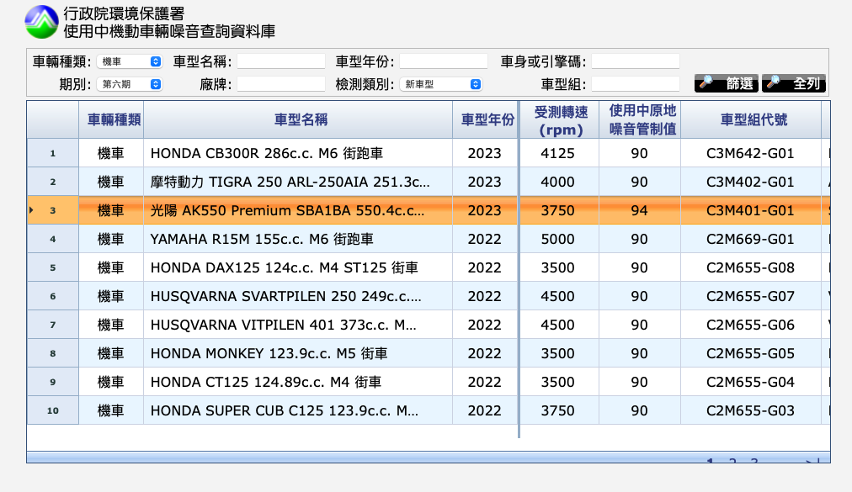Image resolution: width=852 pixels, height=492 pixels.
Task: Click the EPA green-blue logo
Action: [41, 22]
